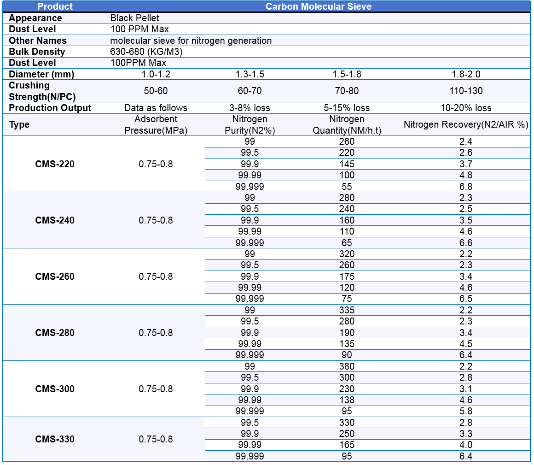
Task: Select the Nitrogen Purity(N2%) column header
Action: (x=250, y=125)
